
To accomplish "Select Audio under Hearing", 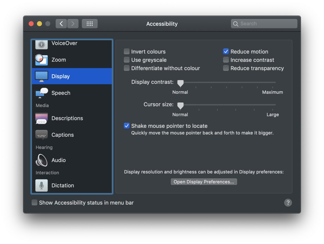I will click(x=72, y=160).
